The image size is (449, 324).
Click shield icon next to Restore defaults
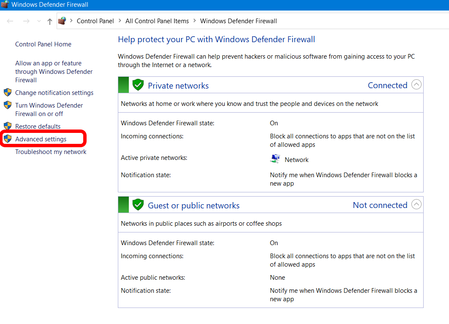[x=8, y=126]
